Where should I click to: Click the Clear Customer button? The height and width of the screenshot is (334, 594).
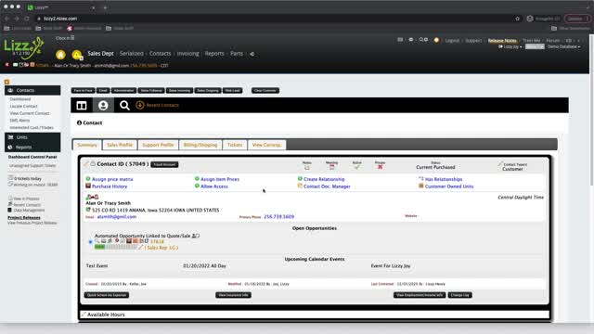click(x=265, y=91)
